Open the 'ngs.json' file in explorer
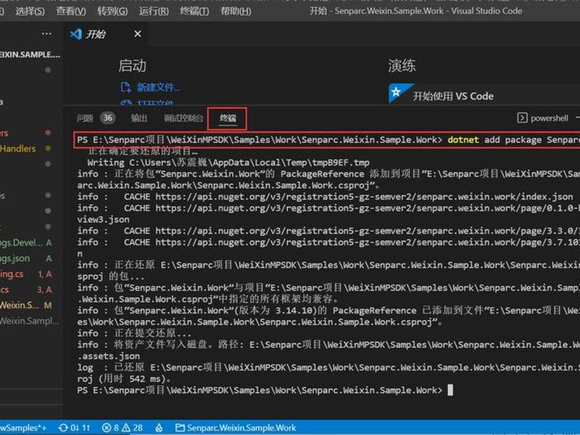Viewport: 580px width, 435px height. 14,258
